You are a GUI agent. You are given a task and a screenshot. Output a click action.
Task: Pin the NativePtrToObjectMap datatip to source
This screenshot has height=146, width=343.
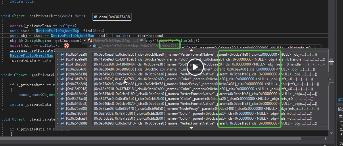coord(142,40)
